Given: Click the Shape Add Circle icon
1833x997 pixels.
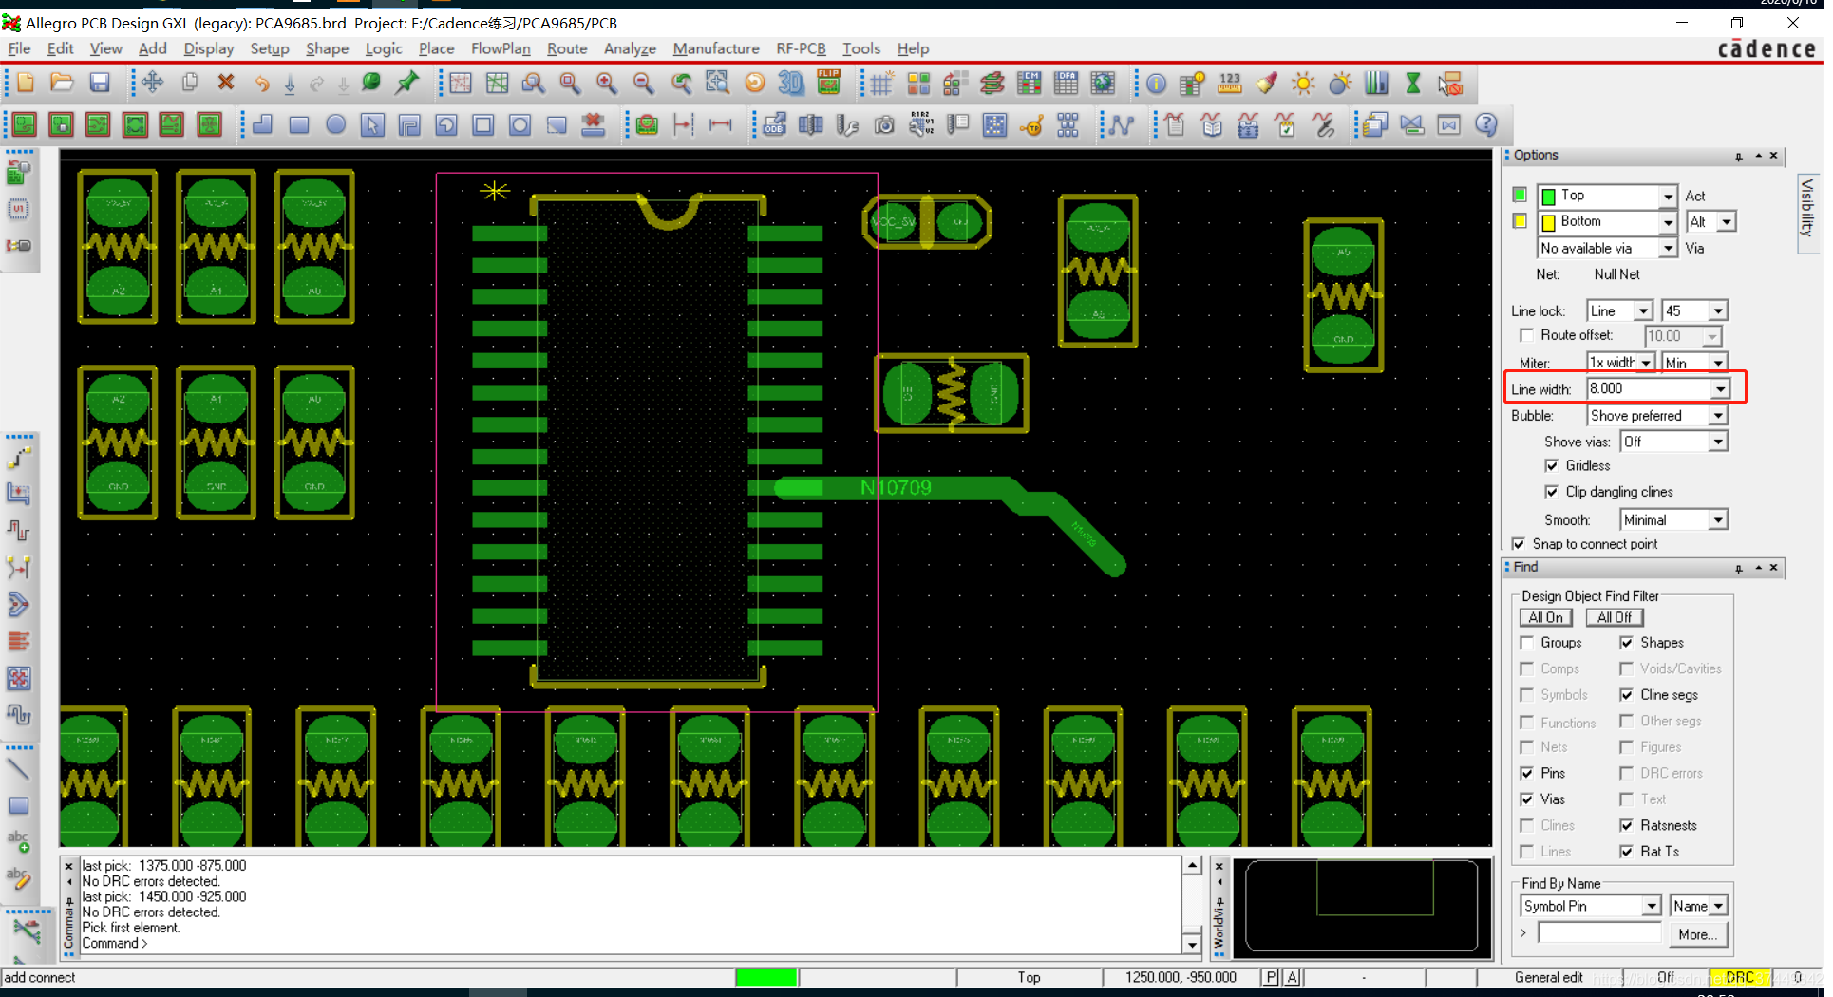Looking at the screenshot, I should coord(335,124).
